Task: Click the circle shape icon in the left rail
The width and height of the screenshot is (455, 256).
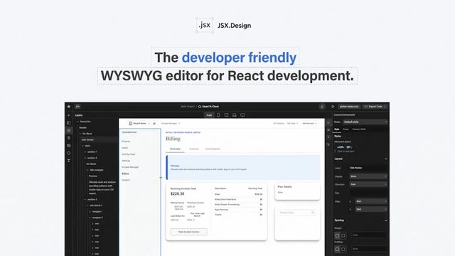Action: click(69, 153)
